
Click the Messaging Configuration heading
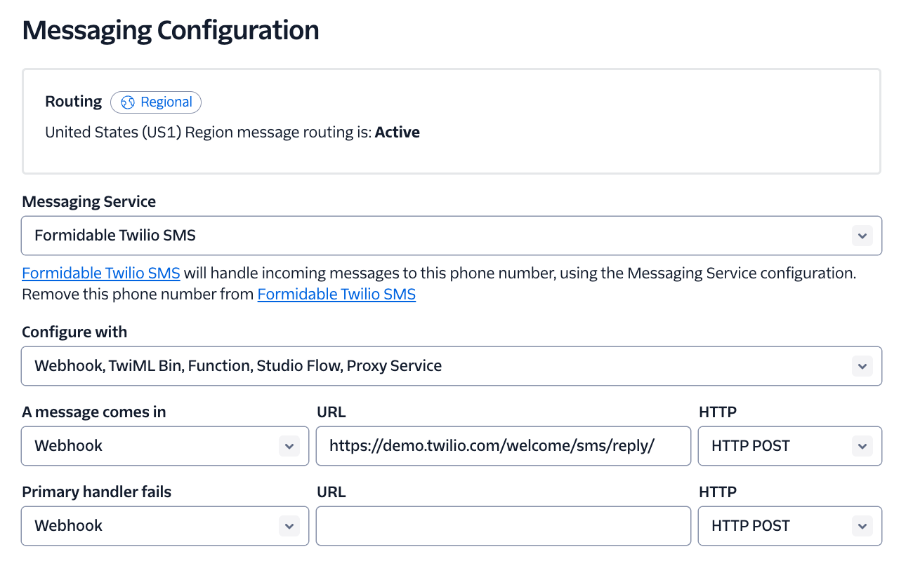coord(170,30)
